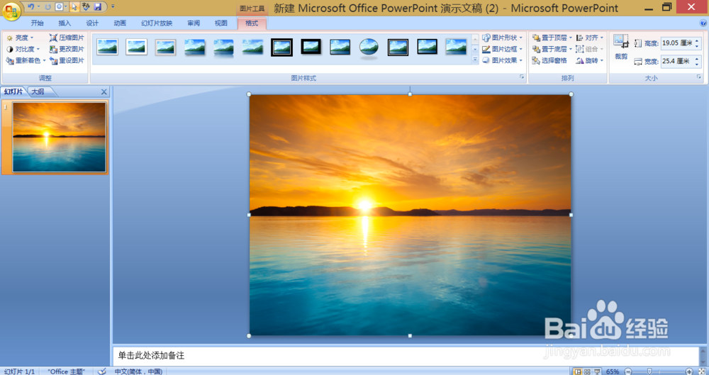Open the 插入 ribbon tab
The width and height of the screenshot is (709, 375).
pyautogui.click(x=65, y=23)
